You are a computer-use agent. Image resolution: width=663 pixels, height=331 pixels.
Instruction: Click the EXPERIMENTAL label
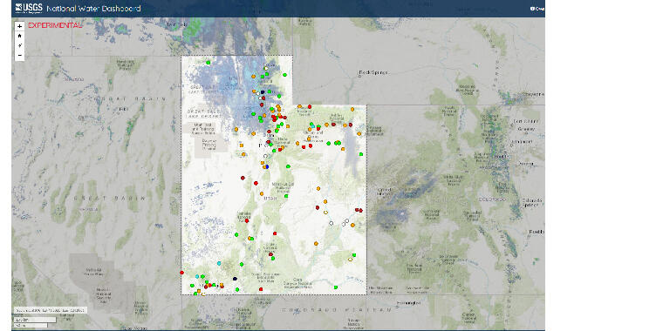(54, 25)
